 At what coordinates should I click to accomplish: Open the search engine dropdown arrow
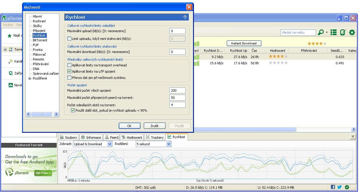click(x=327, y=32)
